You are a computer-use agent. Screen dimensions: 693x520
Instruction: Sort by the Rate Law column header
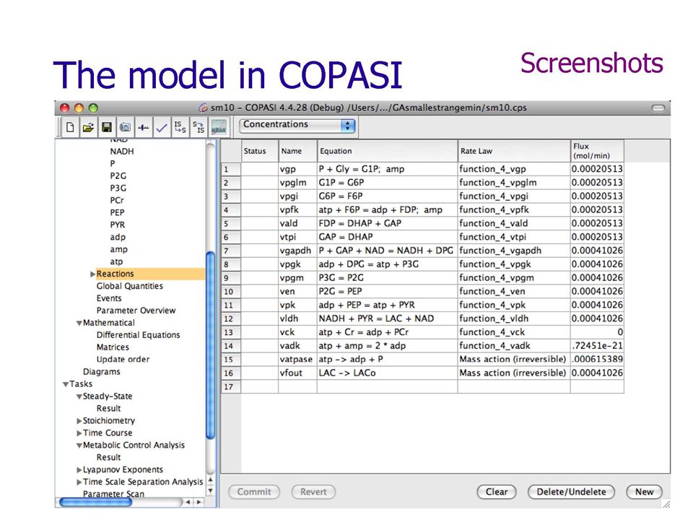click(514, 151)
